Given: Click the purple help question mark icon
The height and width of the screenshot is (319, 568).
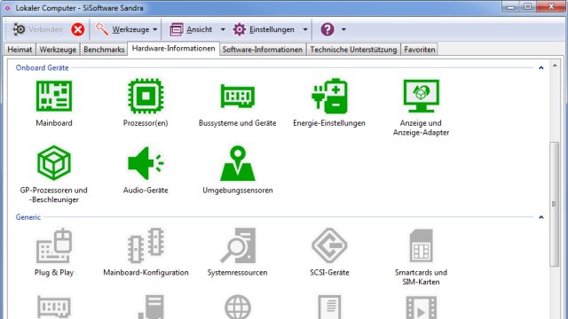Looking at the screenshot, I should (x=327, y=29).
